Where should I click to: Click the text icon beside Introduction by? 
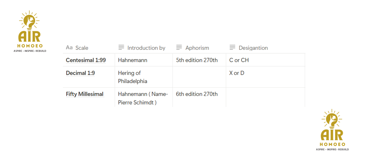click(121, 48)
